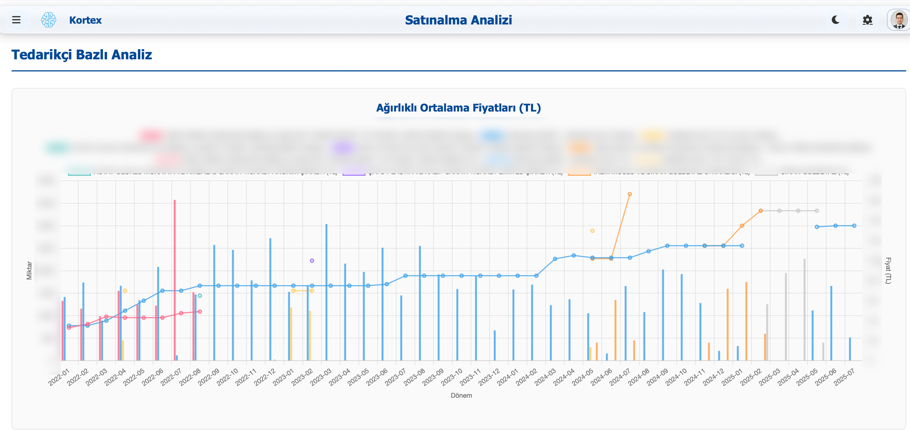Click the Tedarikçi Bazlı Analiz heading
The height and width of the screenshot is (434, 910).
(x=82, y=55)
